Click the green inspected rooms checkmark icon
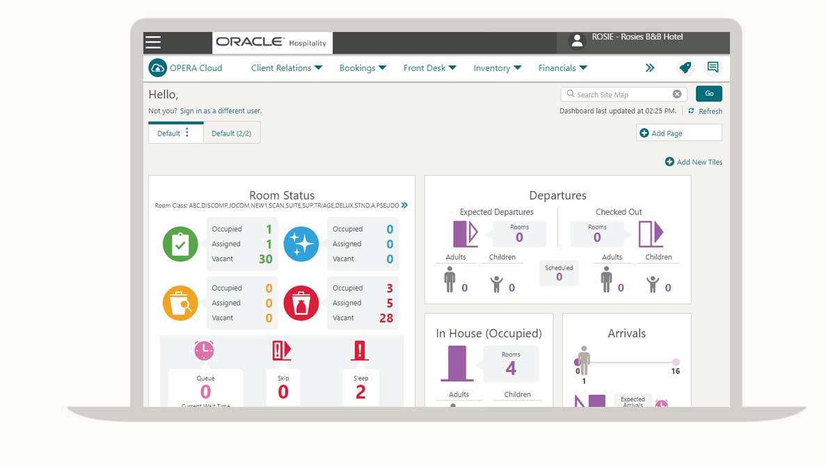826x466 pixels. (180, 244)
